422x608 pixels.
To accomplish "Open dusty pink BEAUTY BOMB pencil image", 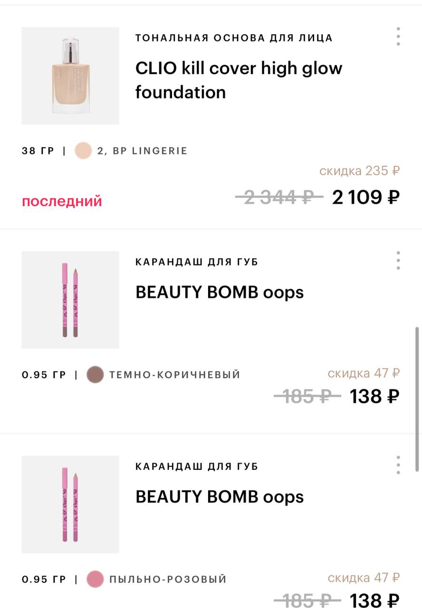I will coord(70,504).
